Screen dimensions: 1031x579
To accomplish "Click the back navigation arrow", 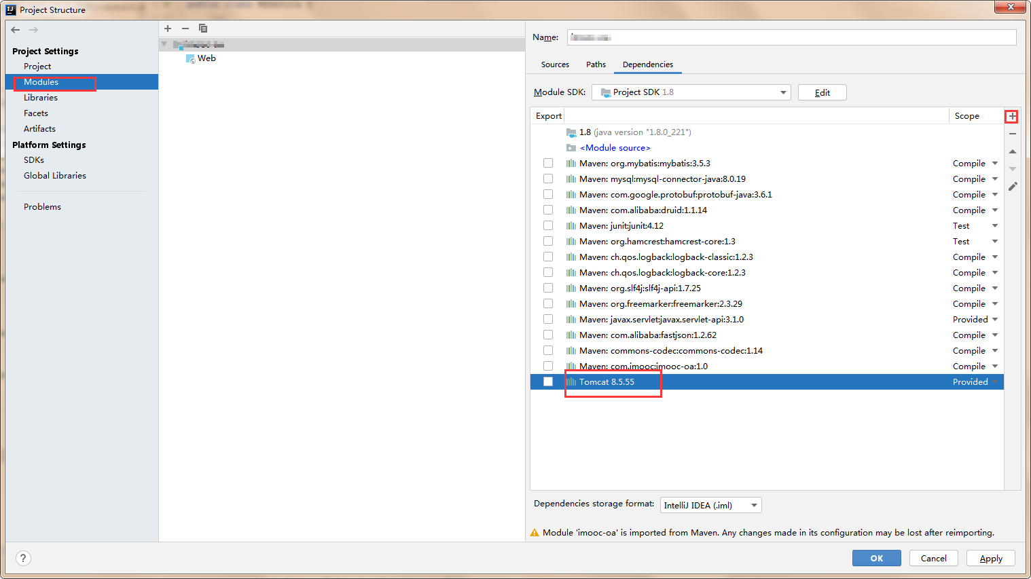I will coord(16,30).
